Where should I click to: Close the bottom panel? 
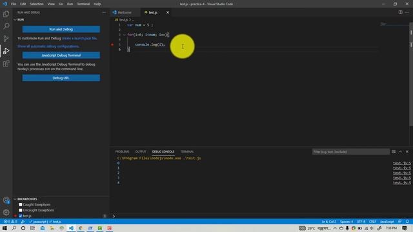(x=407, y=152)
